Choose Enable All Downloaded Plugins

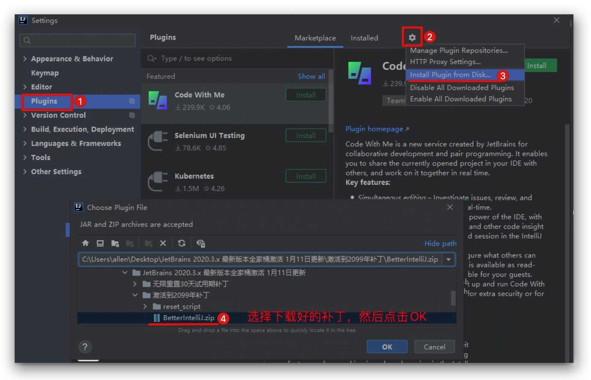(x=465, y=99)
